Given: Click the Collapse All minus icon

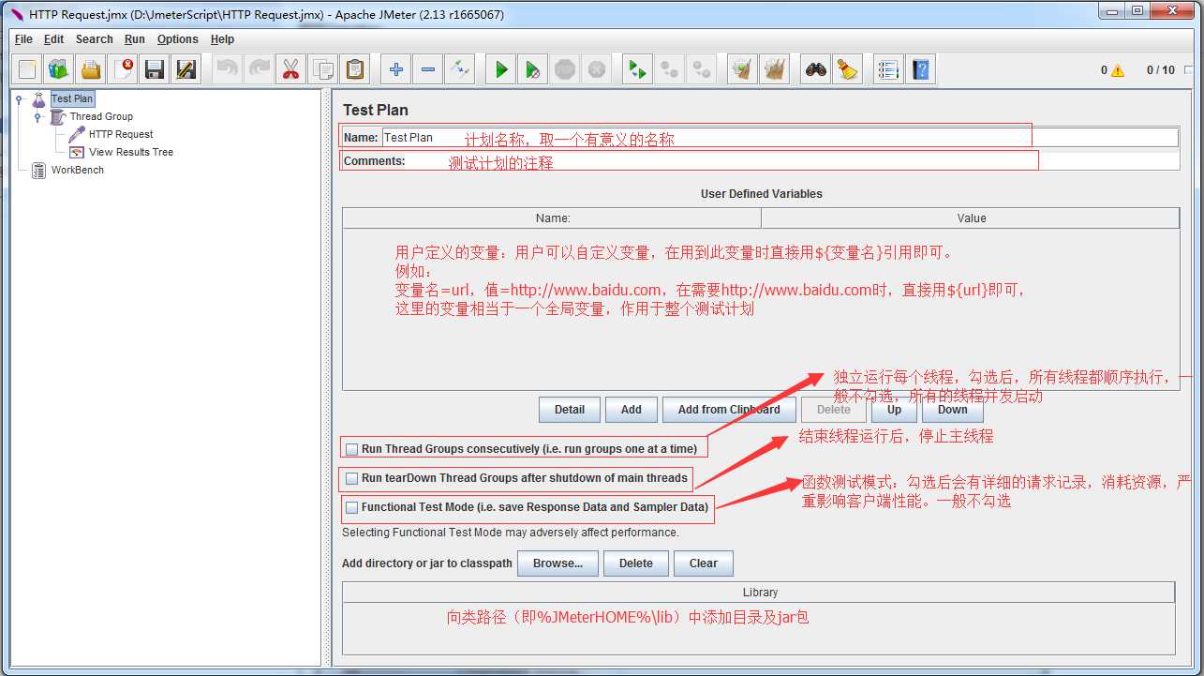Looking at the screenshot, I should 428,69.
